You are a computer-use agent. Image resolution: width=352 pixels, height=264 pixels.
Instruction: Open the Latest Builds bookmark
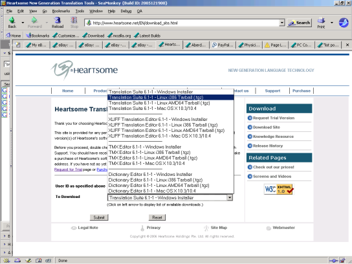148,36
